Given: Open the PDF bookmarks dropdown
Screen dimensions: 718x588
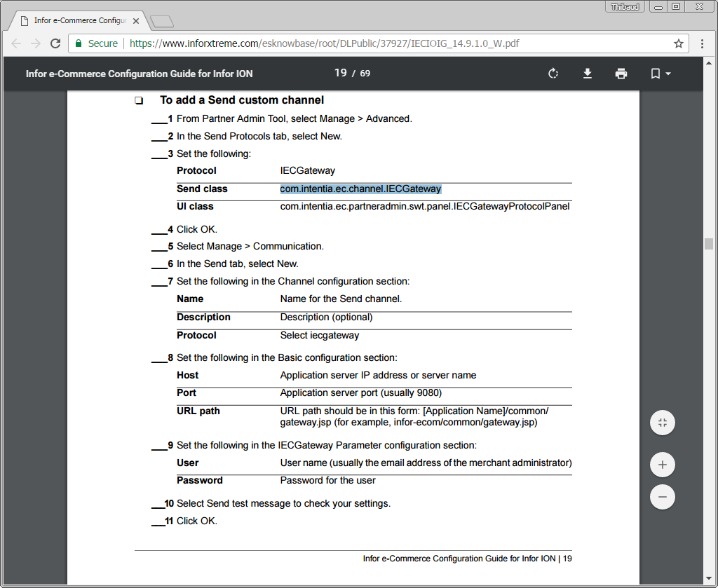Looking at the screenshot, I should 660,74.
